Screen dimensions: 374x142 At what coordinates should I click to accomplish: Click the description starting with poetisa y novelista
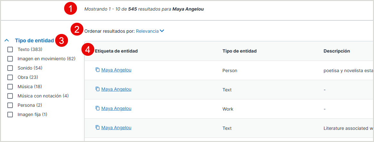pos(348,71)
